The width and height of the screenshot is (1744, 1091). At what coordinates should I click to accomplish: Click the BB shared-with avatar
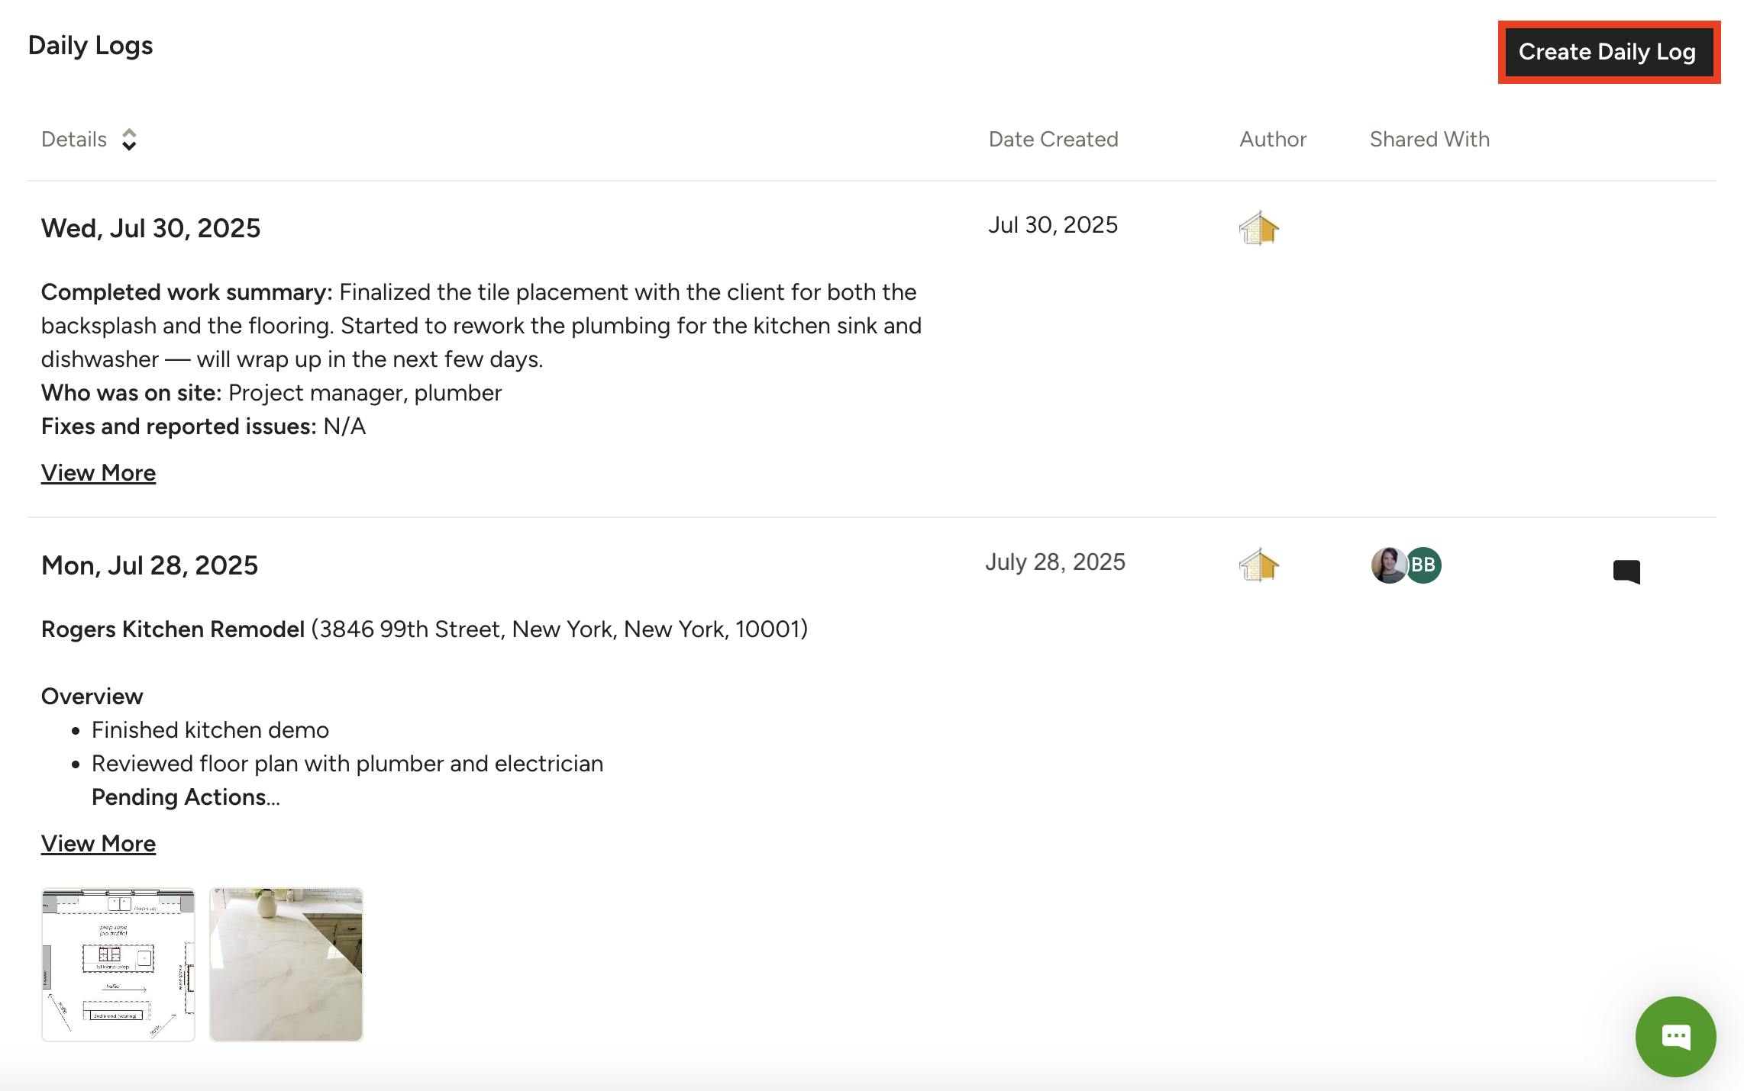click(x=1424, y=565)
